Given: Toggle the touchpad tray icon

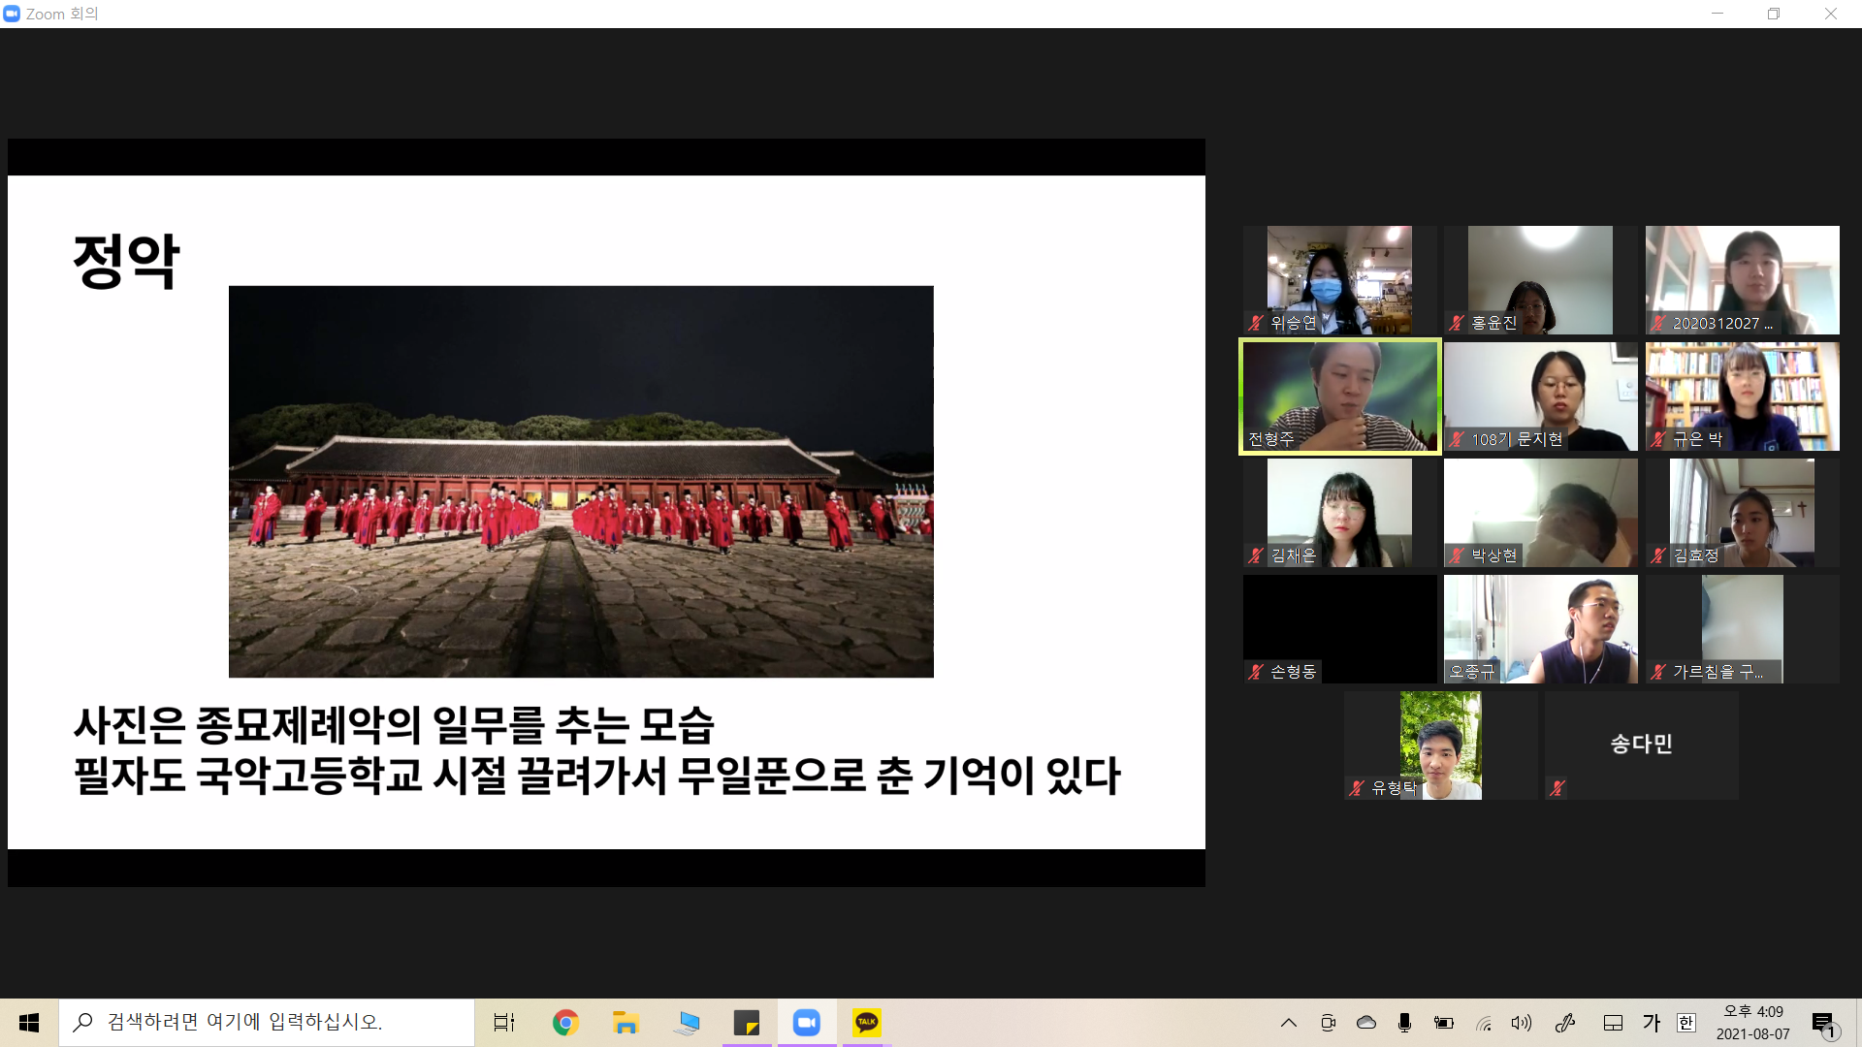Looking at the screenshot, I should (x=1613, y=1023).
